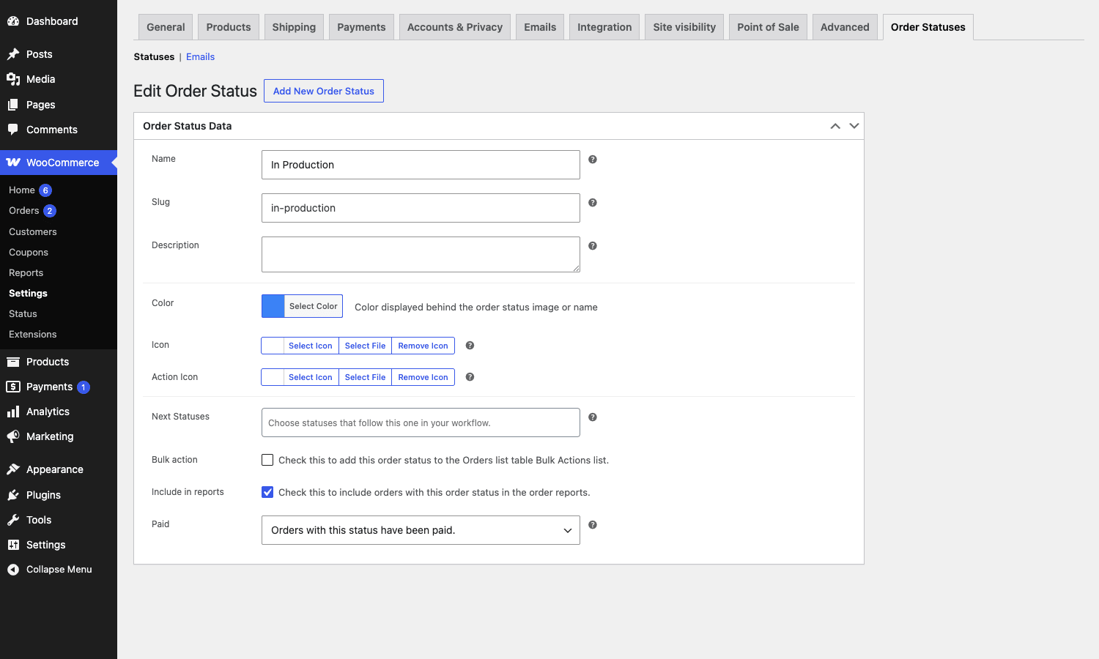Select the Order Statuses tab
Image resolution: width=1099 pixels, height=659 pixels.
tap(928, 27)
